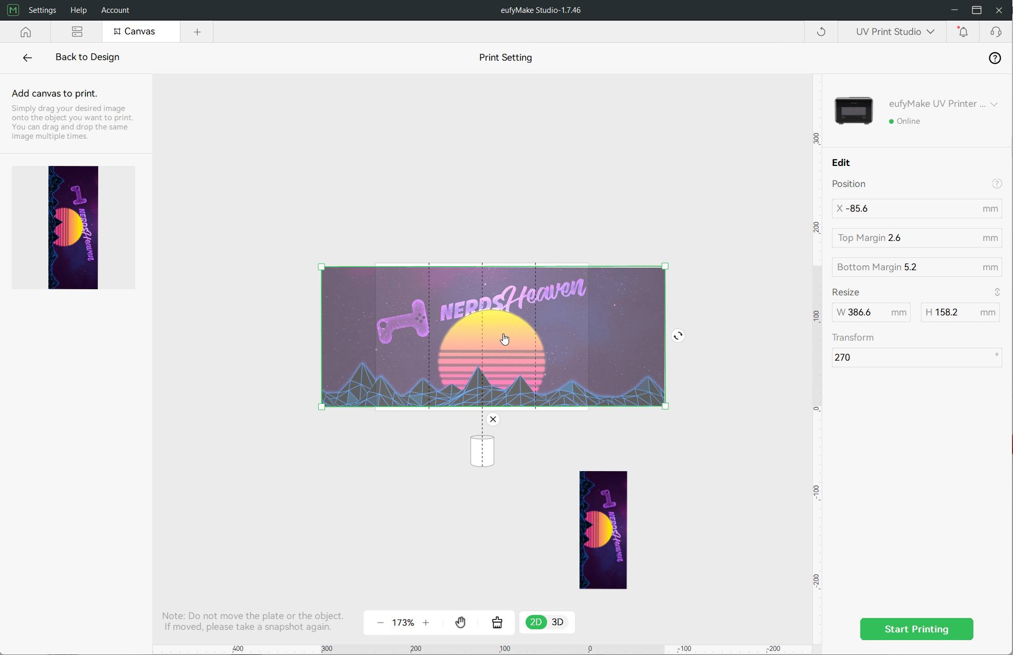Viewport: 1013px width, 655px height.
Task: Open notifications bell icon
Action: tap(963, 32)
